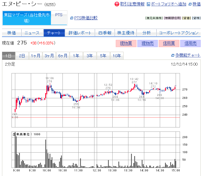Select the 1ヶ月 chart period
The height and width of the screenshot is (176, 203).
point(36,56)
